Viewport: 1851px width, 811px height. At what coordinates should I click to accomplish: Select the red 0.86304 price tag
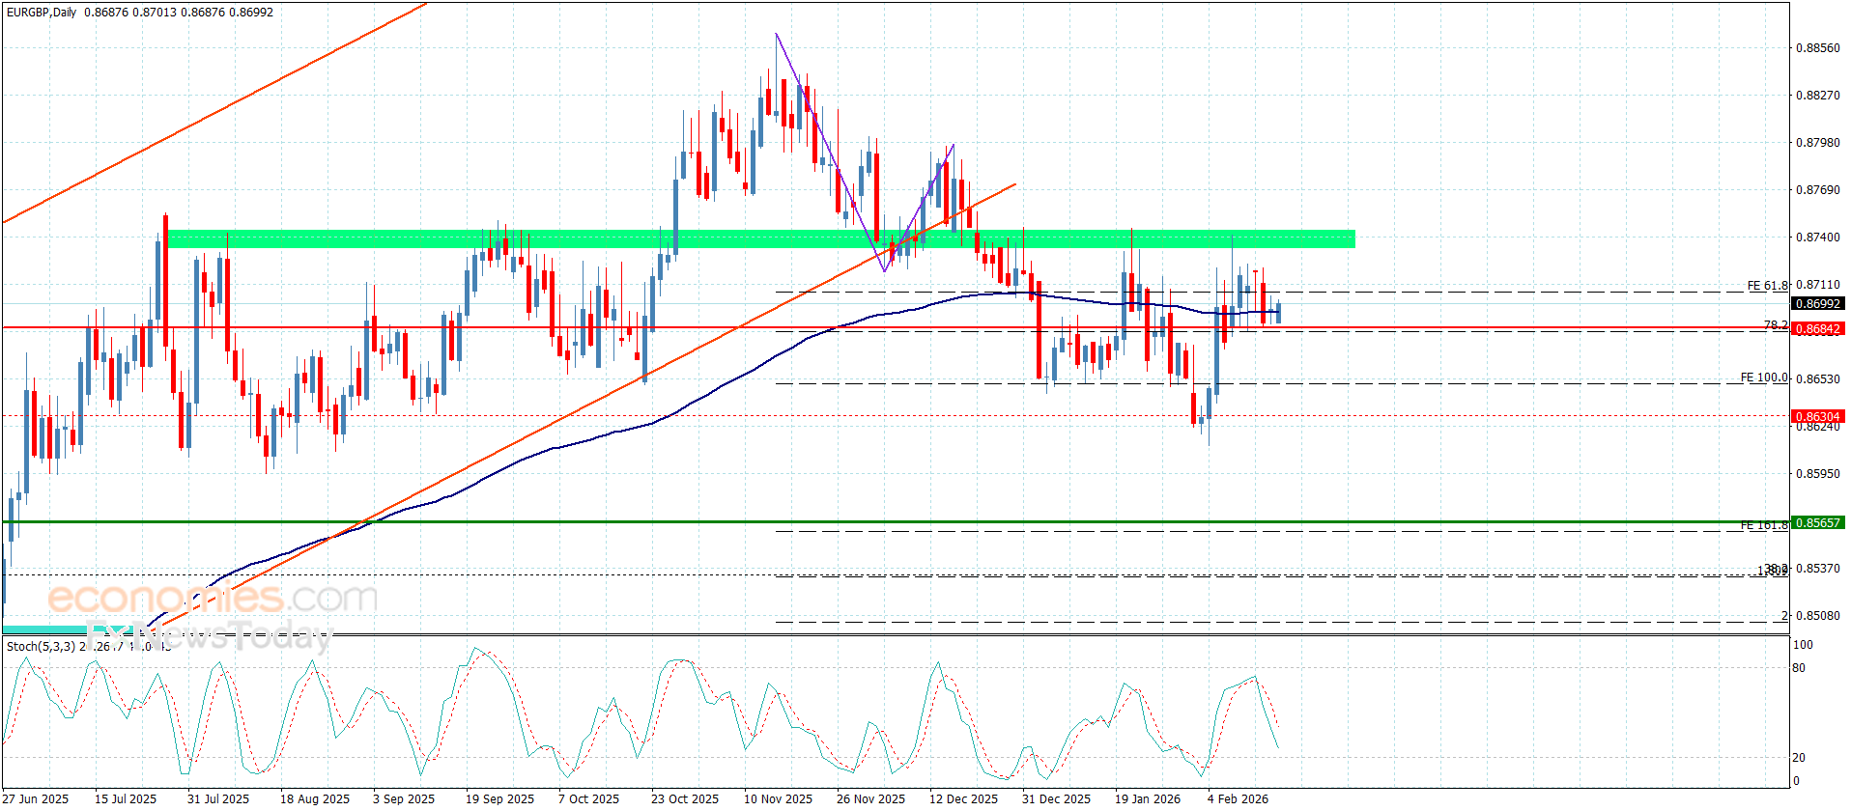(1817, 417)
